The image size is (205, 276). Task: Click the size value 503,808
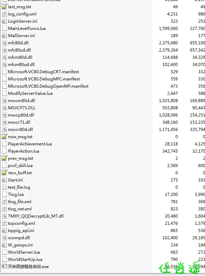point(170,108)
